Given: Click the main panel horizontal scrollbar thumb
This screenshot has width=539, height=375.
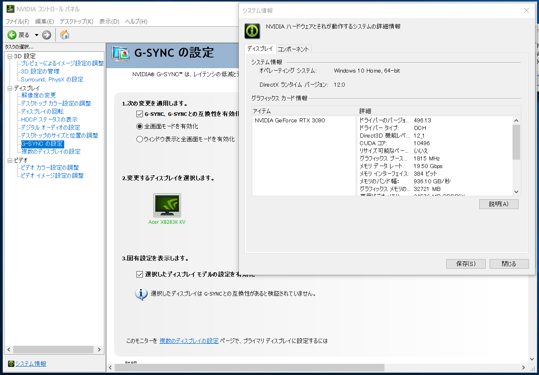Looking at the screenshot, I should click(250, 367).
